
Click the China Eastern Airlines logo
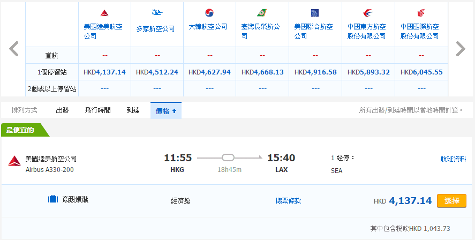367,13
